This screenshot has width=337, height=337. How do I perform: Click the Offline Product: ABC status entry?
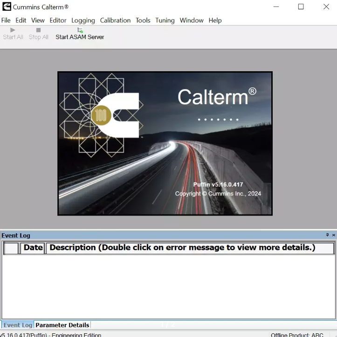point(297,335)
